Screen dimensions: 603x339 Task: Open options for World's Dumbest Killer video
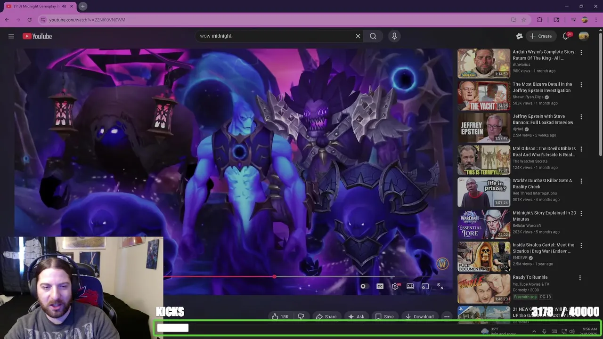click(x=581, y=181)
